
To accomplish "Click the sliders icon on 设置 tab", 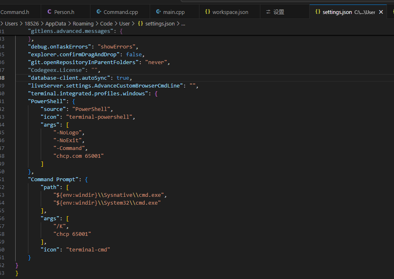I will click(269, 12).
